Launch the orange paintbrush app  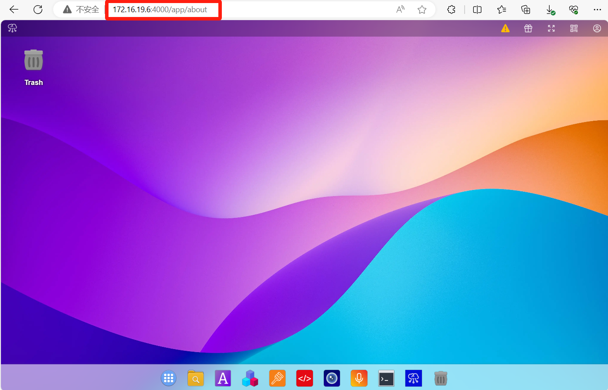point(277,378)
